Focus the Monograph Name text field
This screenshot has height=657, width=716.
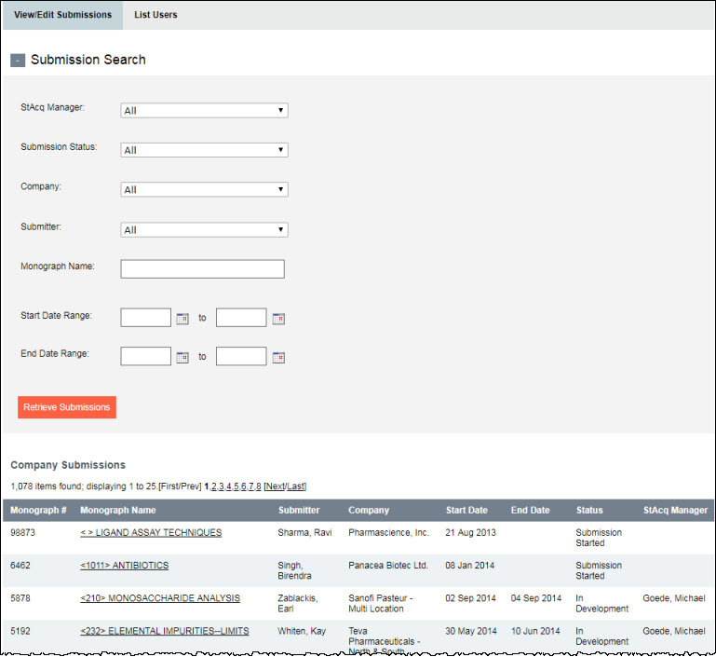[202, 269]
